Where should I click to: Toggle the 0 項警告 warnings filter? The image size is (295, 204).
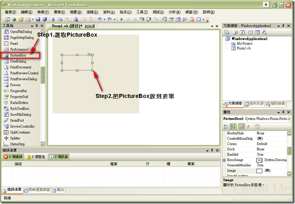(x=36, y=157)
